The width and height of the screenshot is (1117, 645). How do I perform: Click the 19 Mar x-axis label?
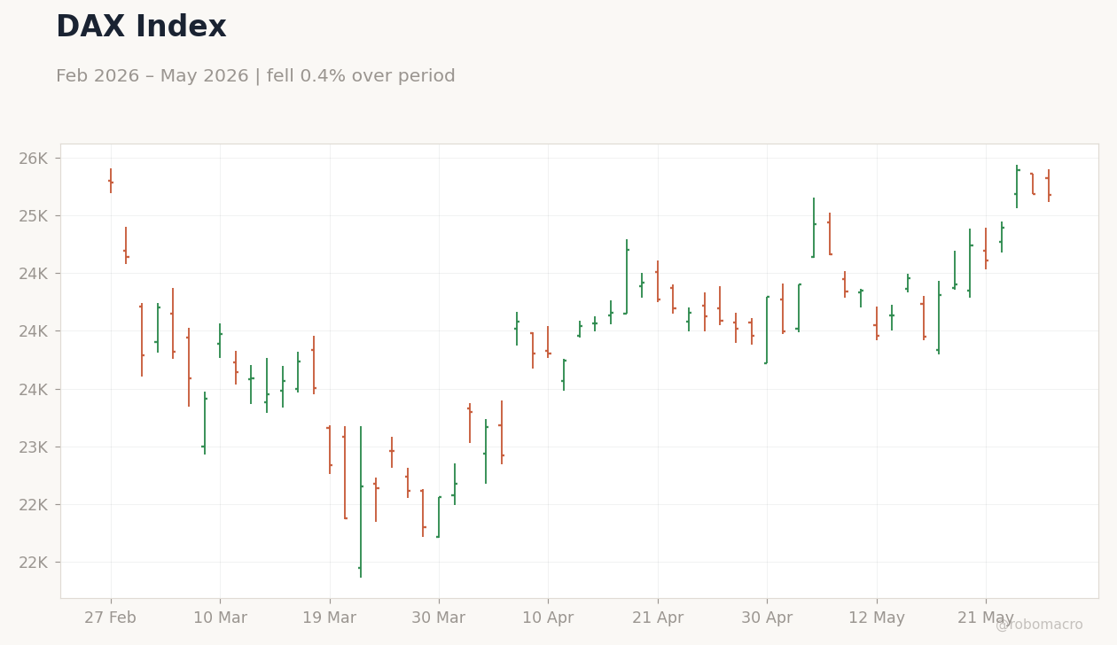pyautogui.click(x=330, y=618)
